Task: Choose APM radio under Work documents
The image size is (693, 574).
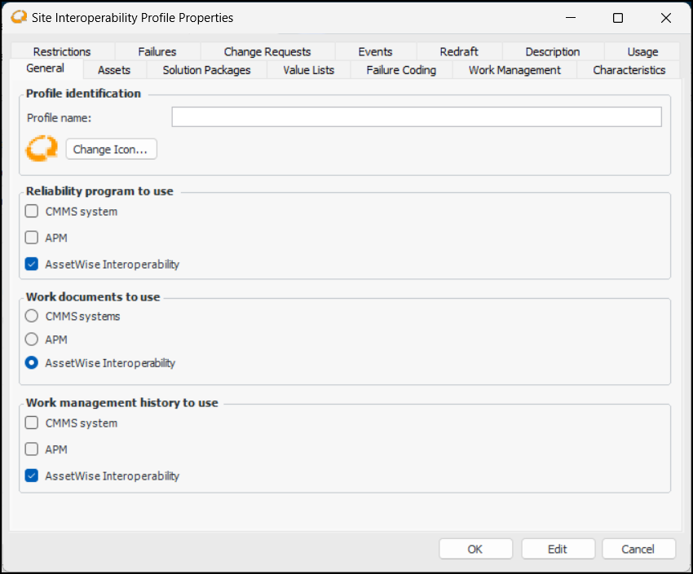Action: pyautogui.click(x=31, y=340)
